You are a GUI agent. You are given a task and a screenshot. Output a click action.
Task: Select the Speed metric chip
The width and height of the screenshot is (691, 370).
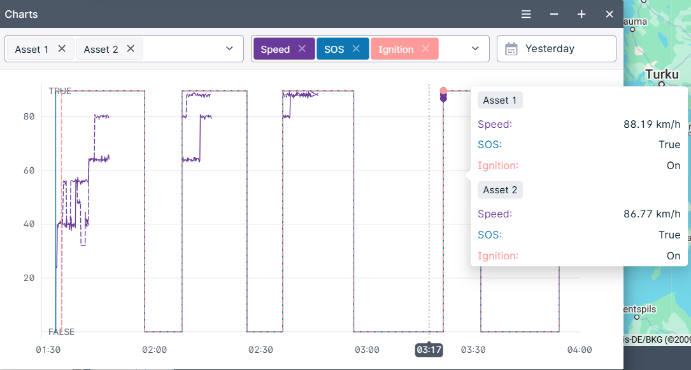pos(275,49)
